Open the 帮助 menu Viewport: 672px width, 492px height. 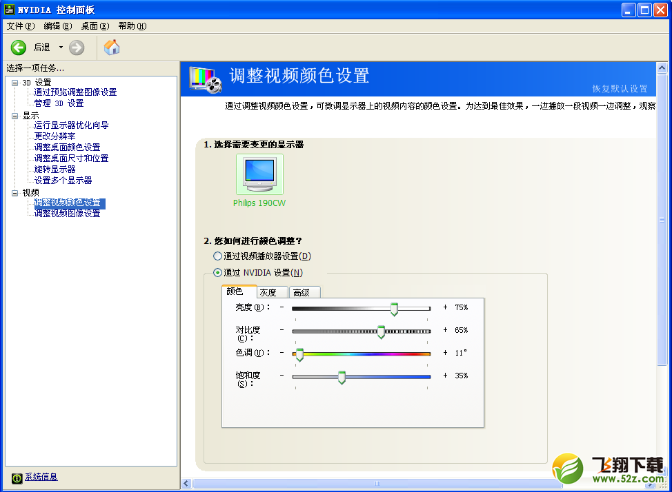click(x=132, y=26)
